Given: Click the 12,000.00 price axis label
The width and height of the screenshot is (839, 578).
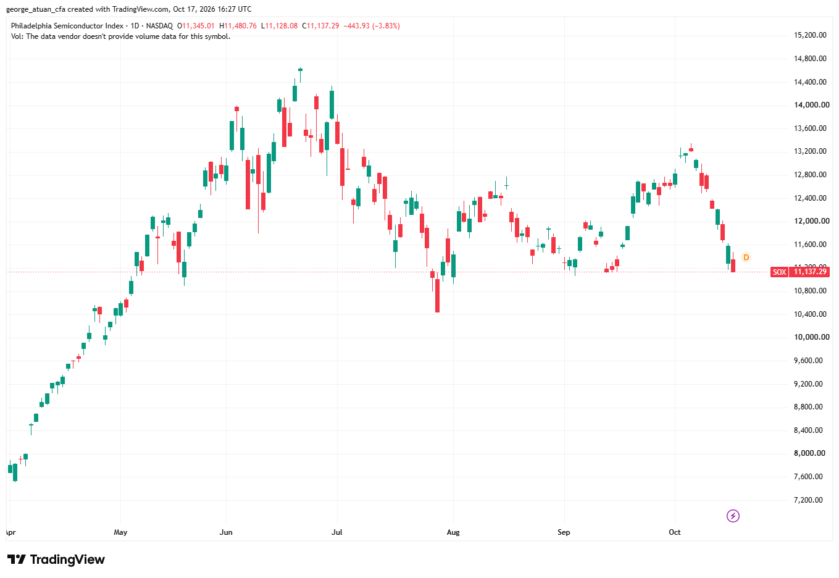Looking at the screenshot, I should 811,221.
